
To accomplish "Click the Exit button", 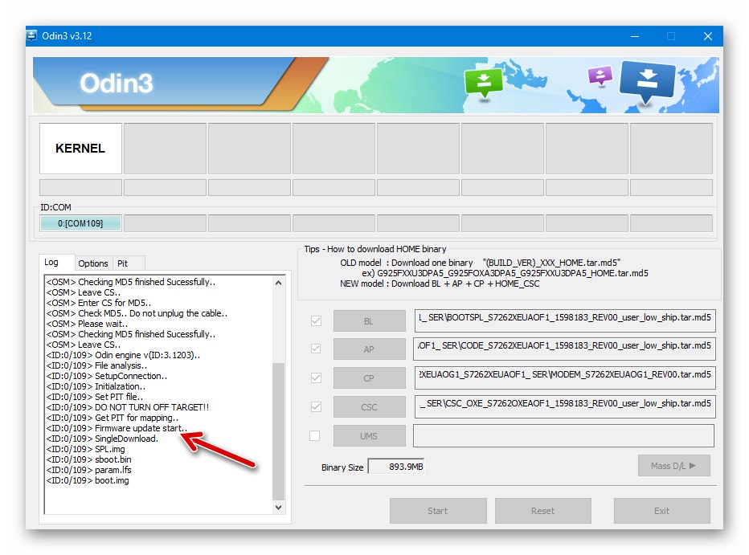I will [x=661, y=511].
